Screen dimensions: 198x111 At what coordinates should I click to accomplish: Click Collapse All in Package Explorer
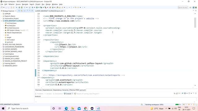point(19,11)
